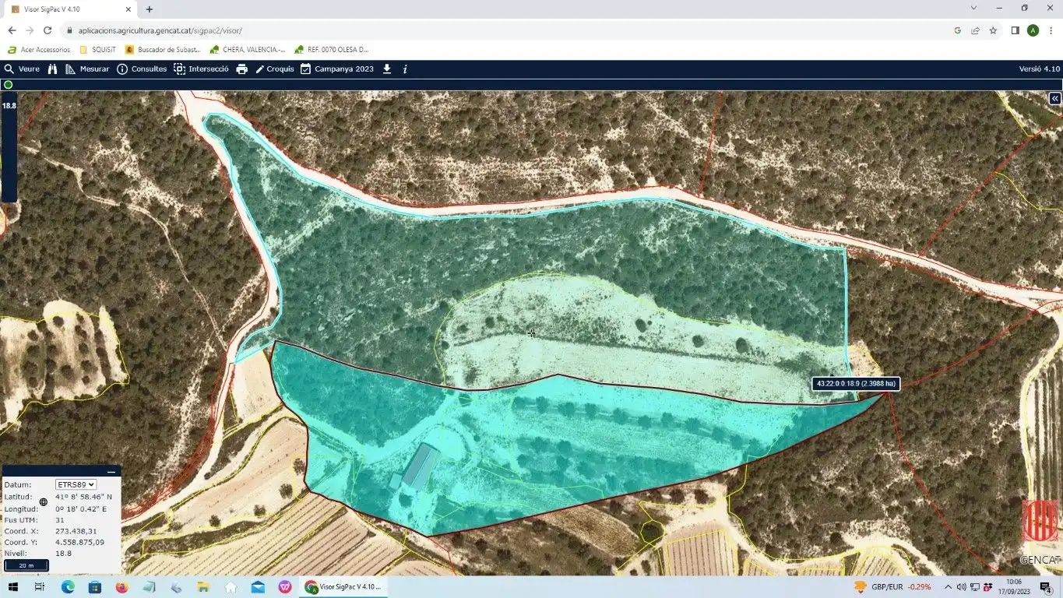This screenshot has height=598, width=1063.
Task: Open the Windows Start menu
Action: (x=12, y=587)
